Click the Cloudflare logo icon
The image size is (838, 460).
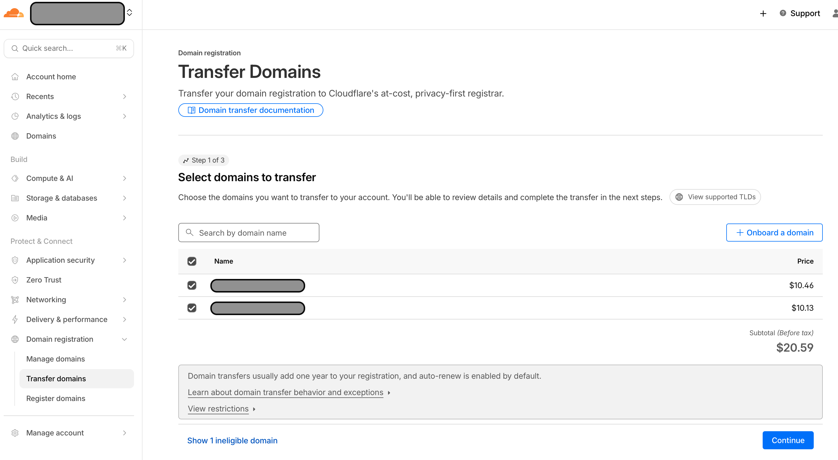point(14,13)
